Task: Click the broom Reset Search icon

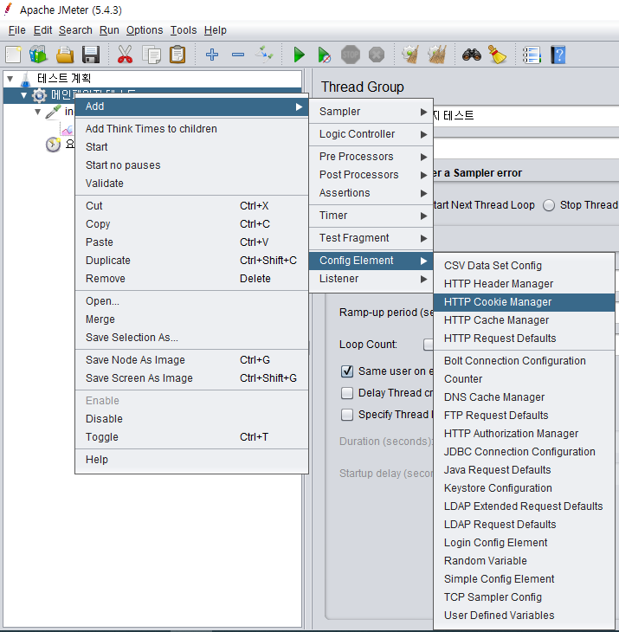Action: [497, 55]
